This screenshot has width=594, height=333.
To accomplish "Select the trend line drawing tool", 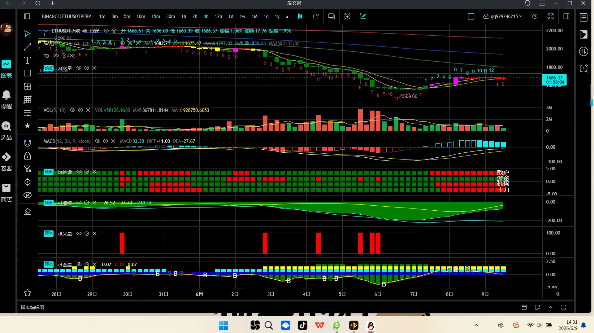I will point(27,47).
